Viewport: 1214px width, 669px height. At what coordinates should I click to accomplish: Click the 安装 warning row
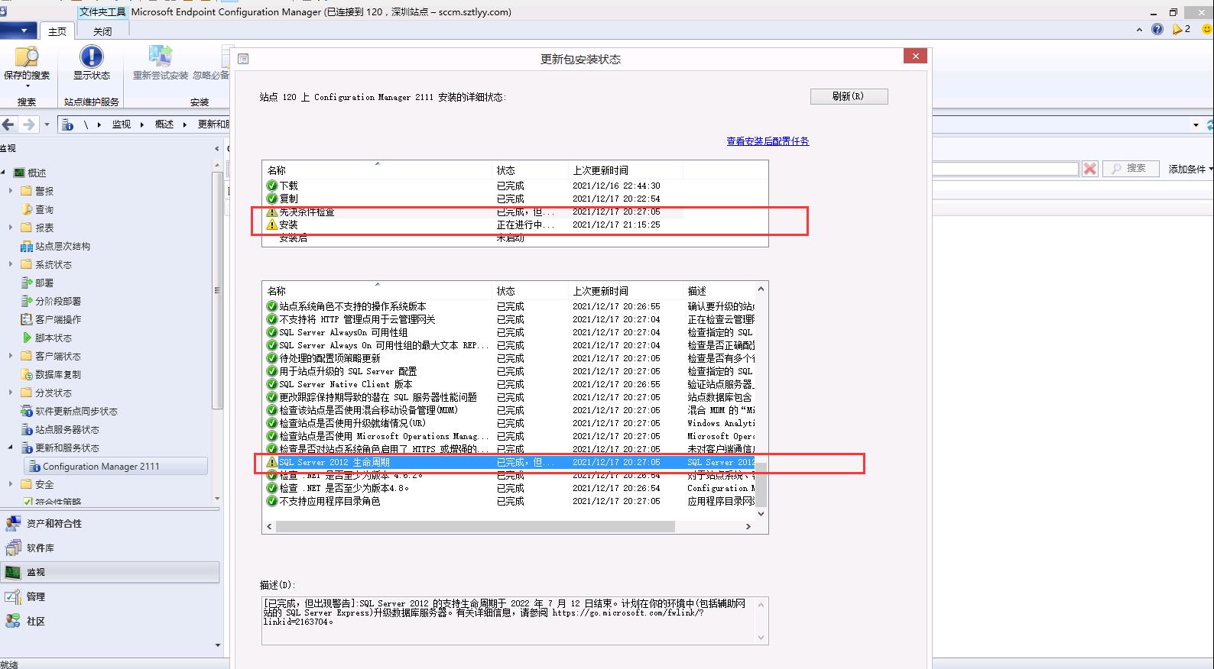click(514, 225)
